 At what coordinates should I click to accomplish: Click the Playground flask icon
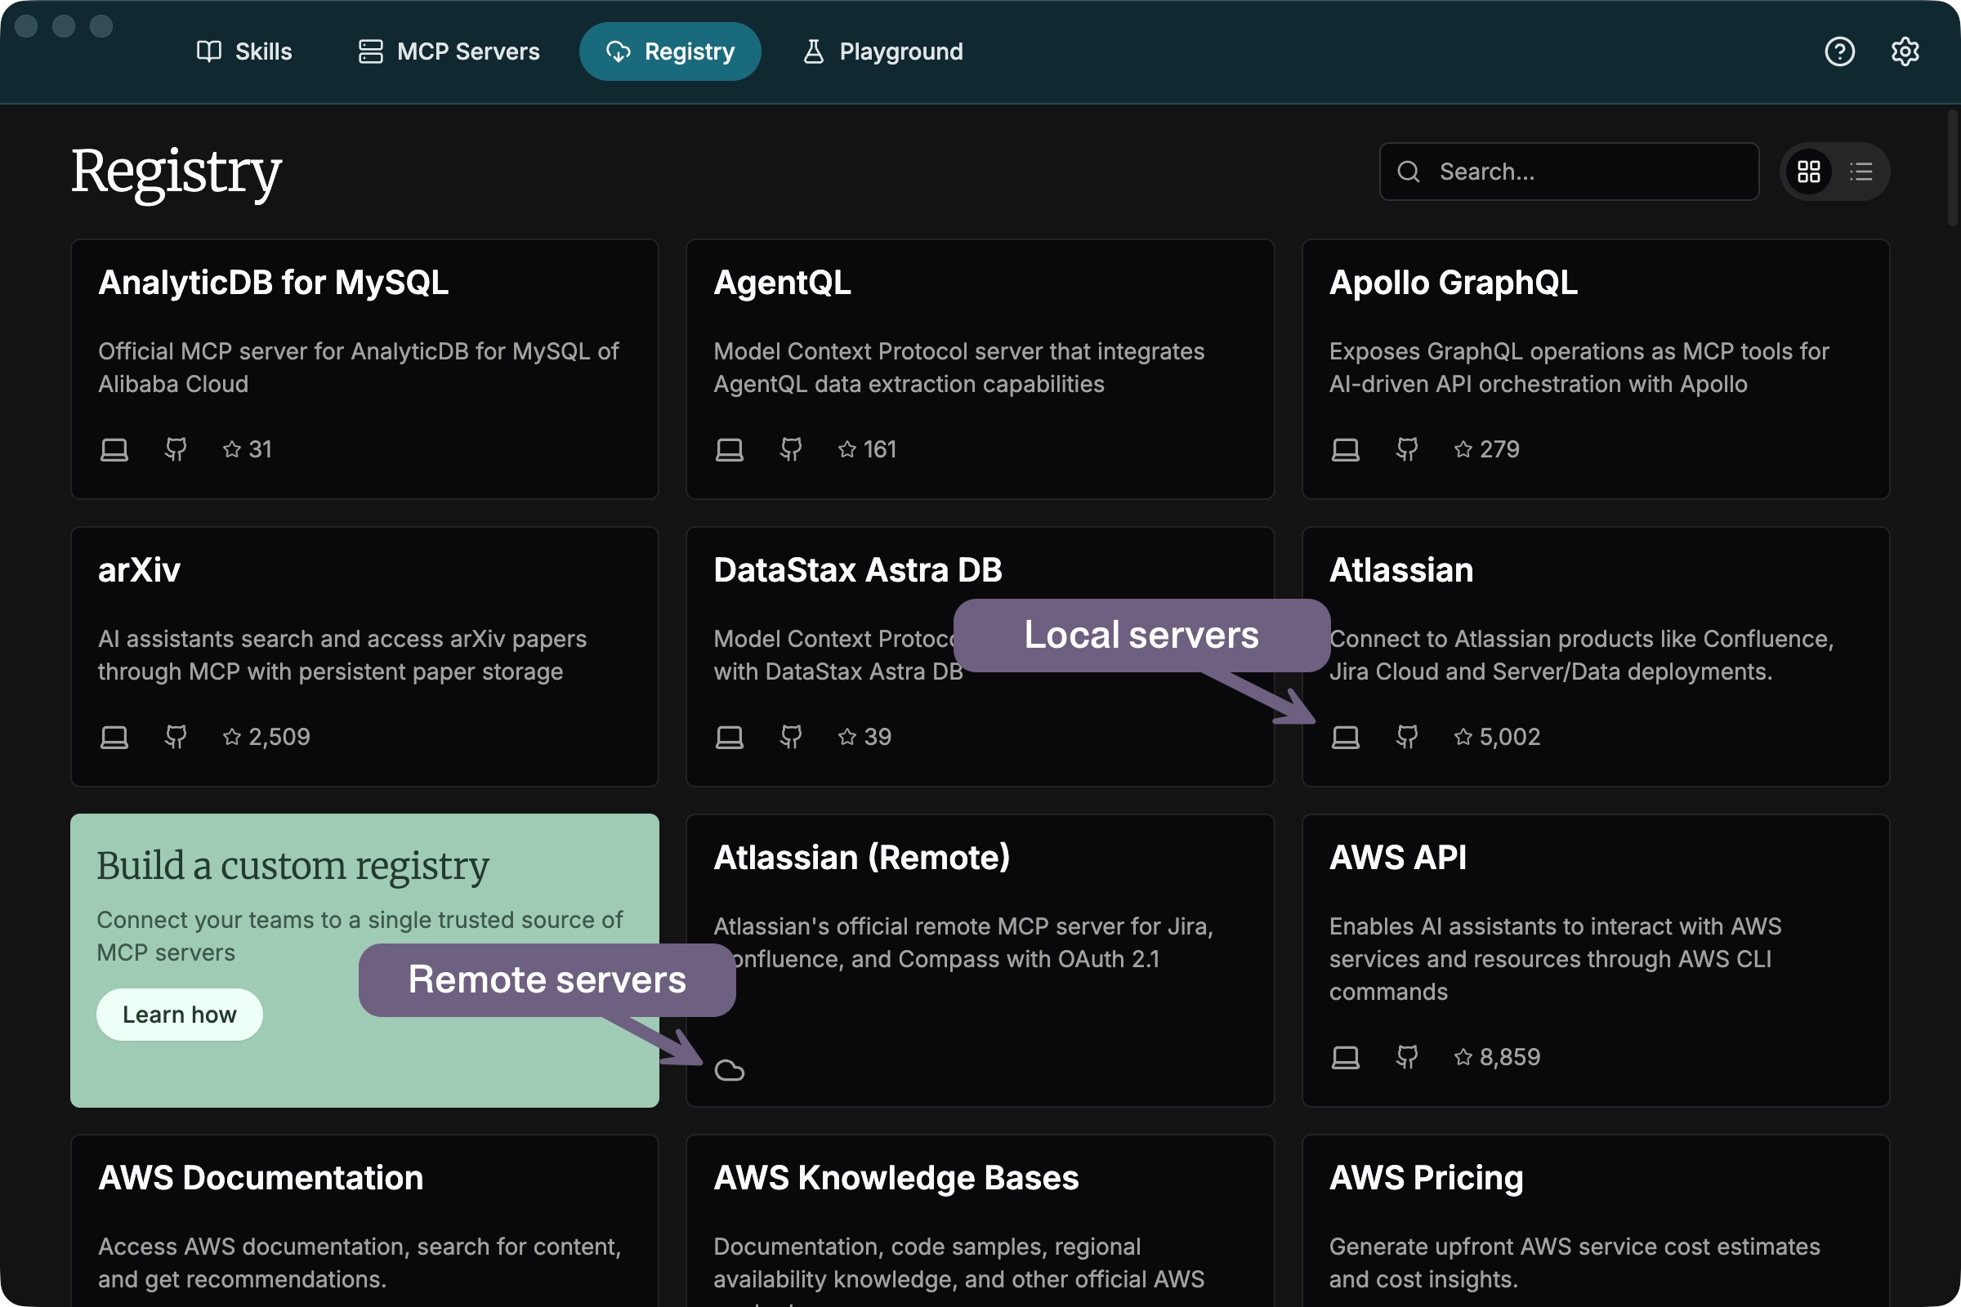[813, 51]
